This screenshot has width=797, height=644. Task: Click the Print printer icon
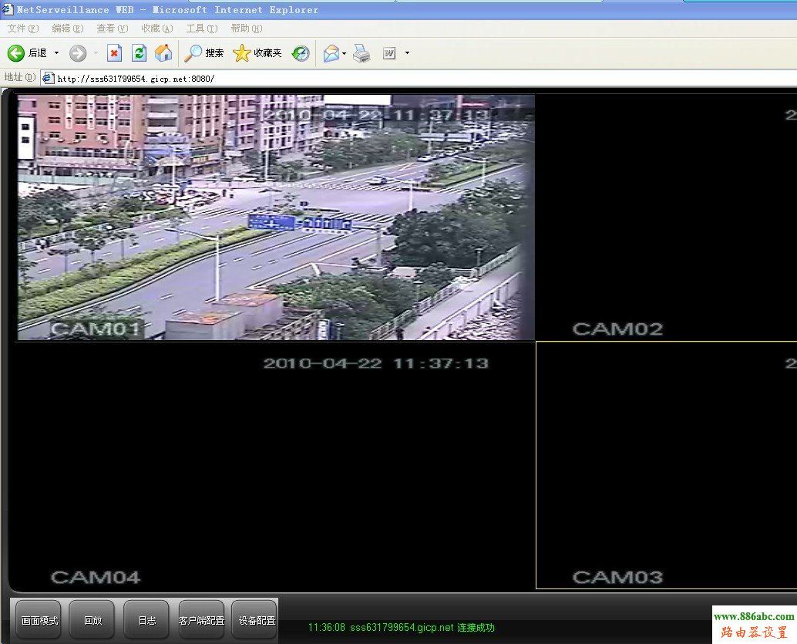tap(362, 53)
